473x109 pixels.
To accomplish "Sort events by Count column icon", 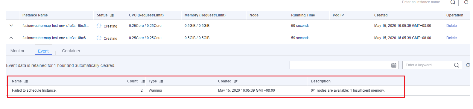I will pos(143,82).
